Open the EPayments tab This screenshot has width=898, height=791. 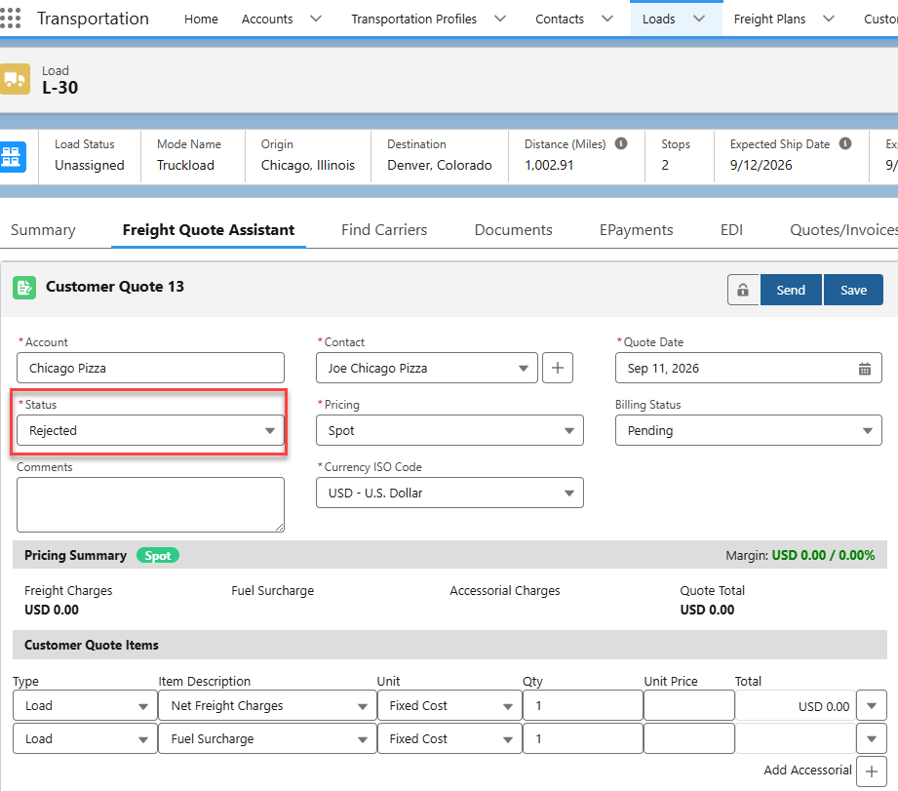(x=637, y=230)
